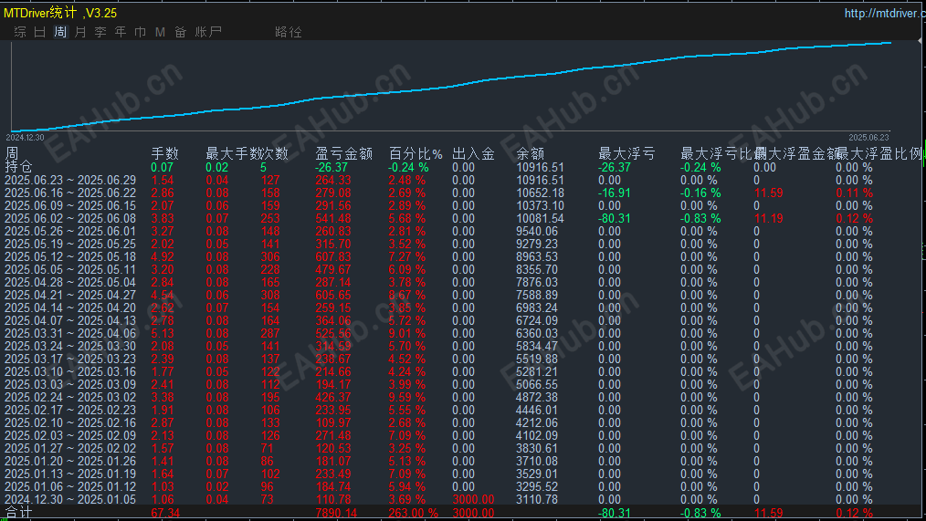Open the M tab
This screenshot has height=521, width=926.
tap(160, 32)
